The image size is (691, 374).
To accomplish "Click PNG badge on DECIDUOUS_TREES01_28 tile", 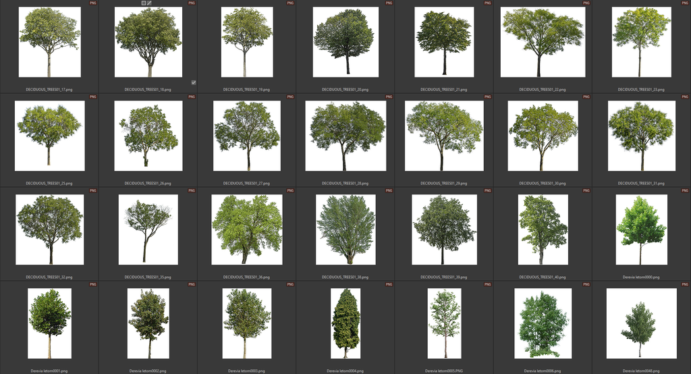I will pyautogui.click(x=389, y=97).
